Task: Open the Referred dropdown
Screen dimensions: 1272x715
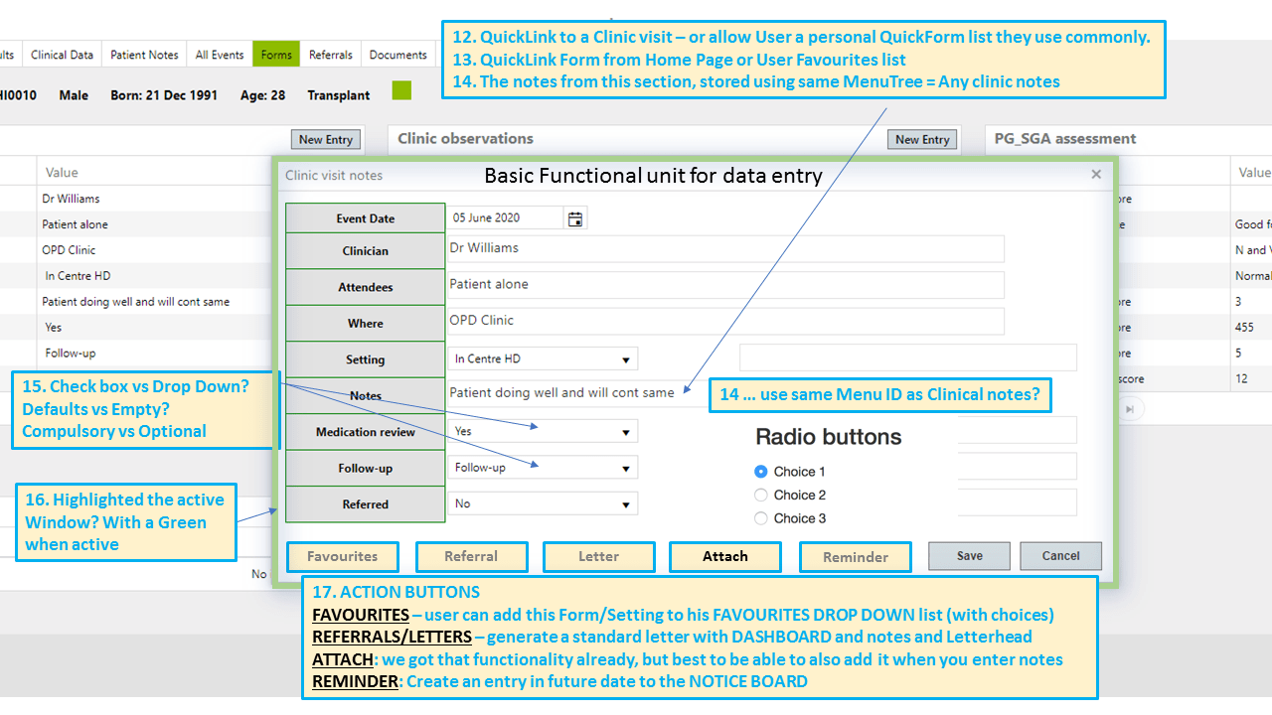Action: pyautogui.click(x=626, y=504)
